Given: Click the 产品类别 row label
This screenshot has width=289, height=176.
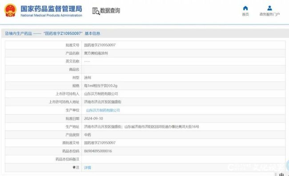Looking at the screenshot, I should [x=72, y=135].
